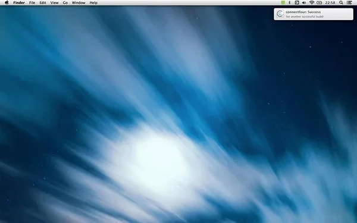Click the 22:58 clock in menu bar
This screenshot has width=357, height=223.
(330, 3)
